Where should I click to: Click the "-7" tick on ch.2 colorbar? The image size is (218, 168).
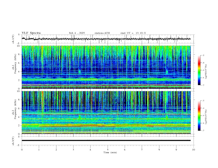203,131
